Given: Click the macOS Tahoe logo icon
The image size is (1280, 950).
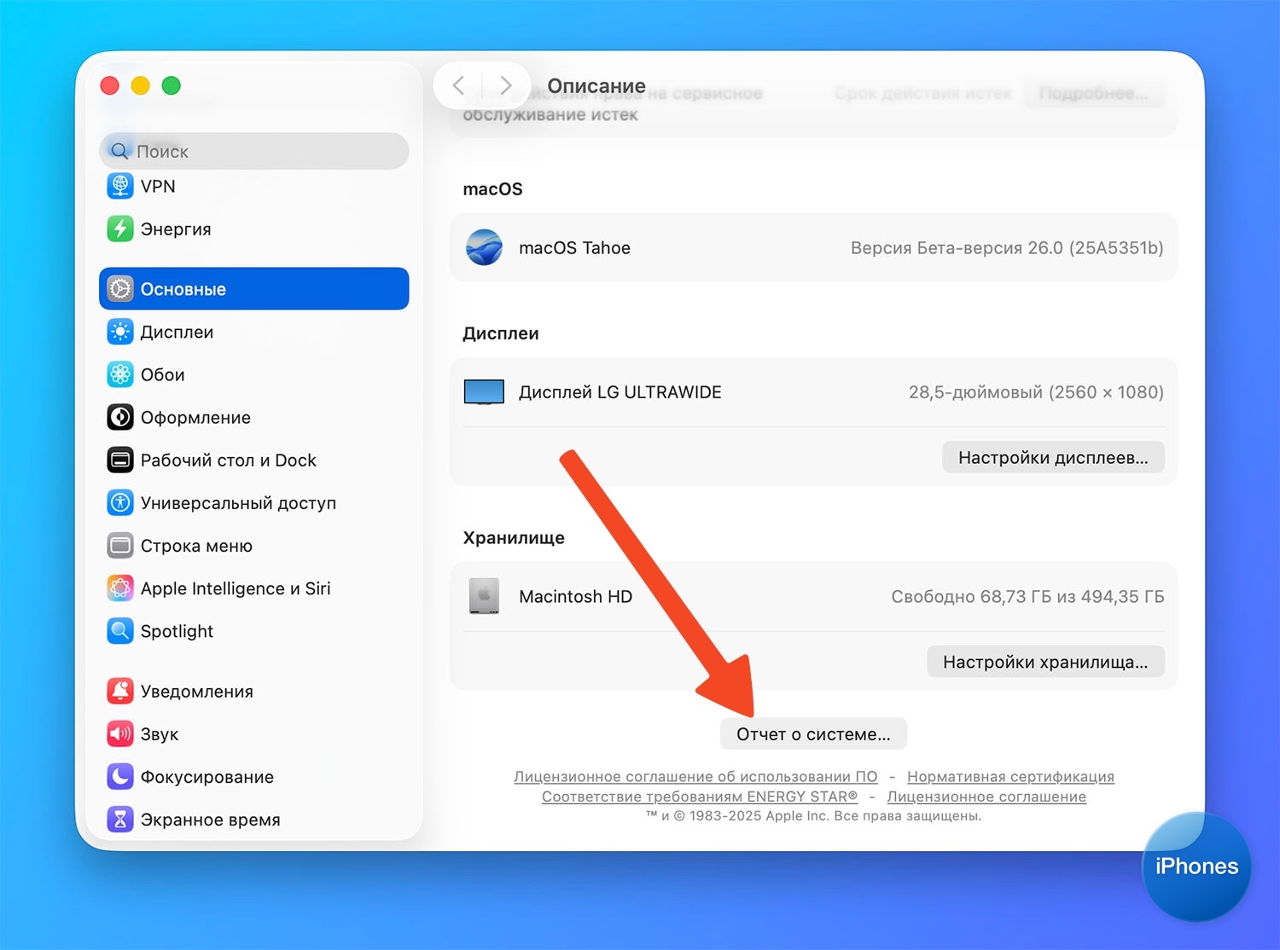Looking at the screenshot, I should pos(484,247).
